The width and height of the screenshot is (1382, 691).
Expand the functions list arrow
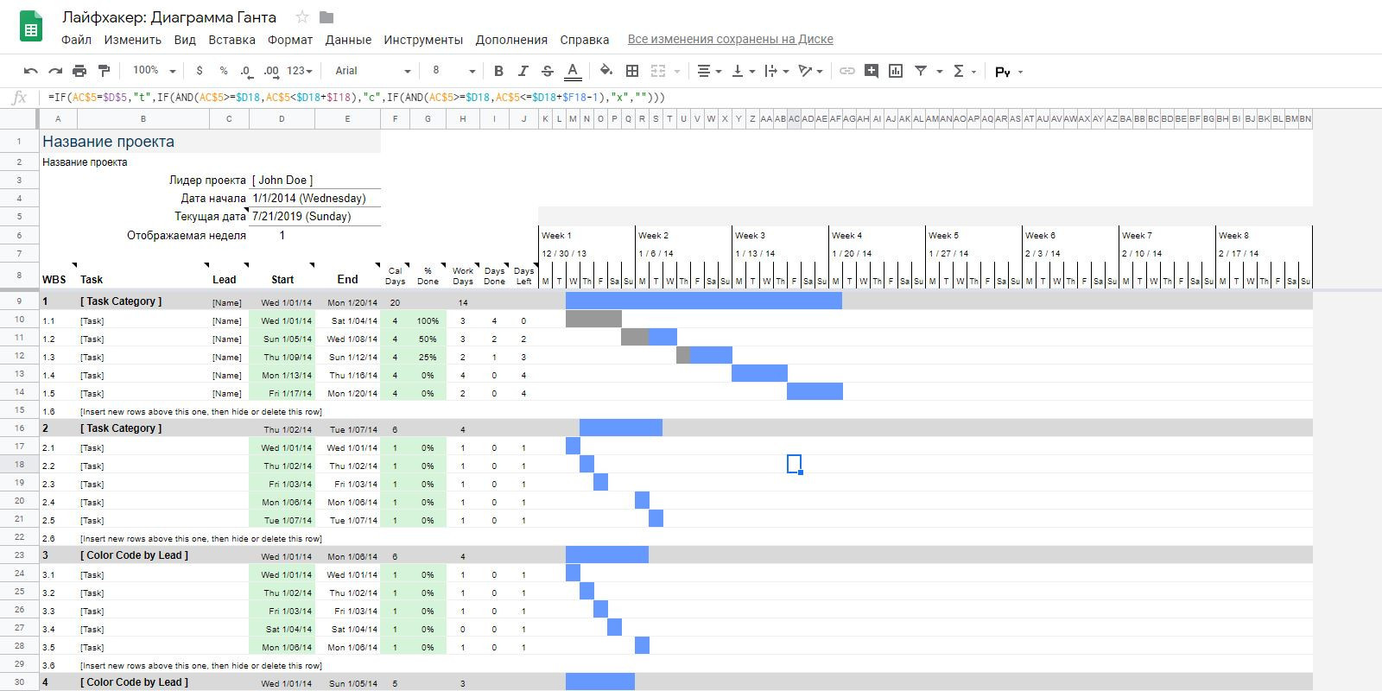(x=974, y=72)
